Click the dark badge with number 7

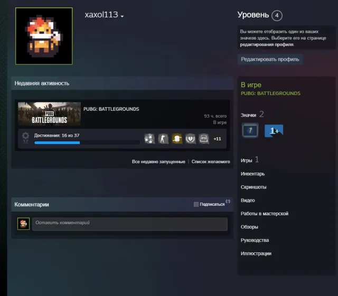pyautogui.click(x=250, y=130)
